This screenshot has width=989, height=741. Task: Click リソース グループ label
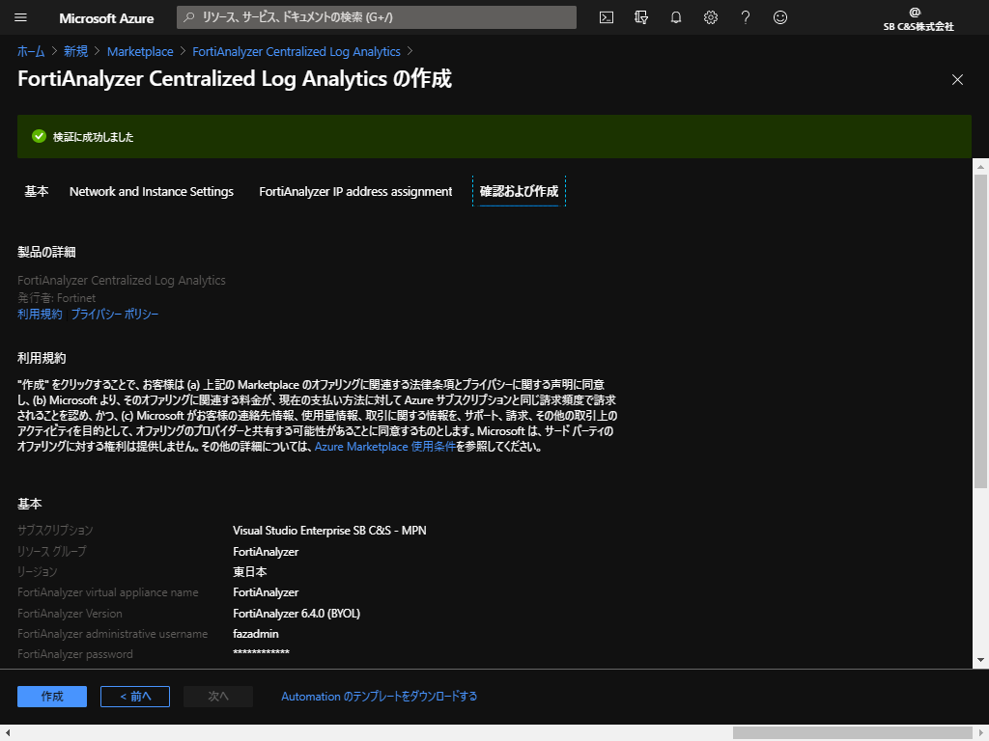[x=52, y=551]
